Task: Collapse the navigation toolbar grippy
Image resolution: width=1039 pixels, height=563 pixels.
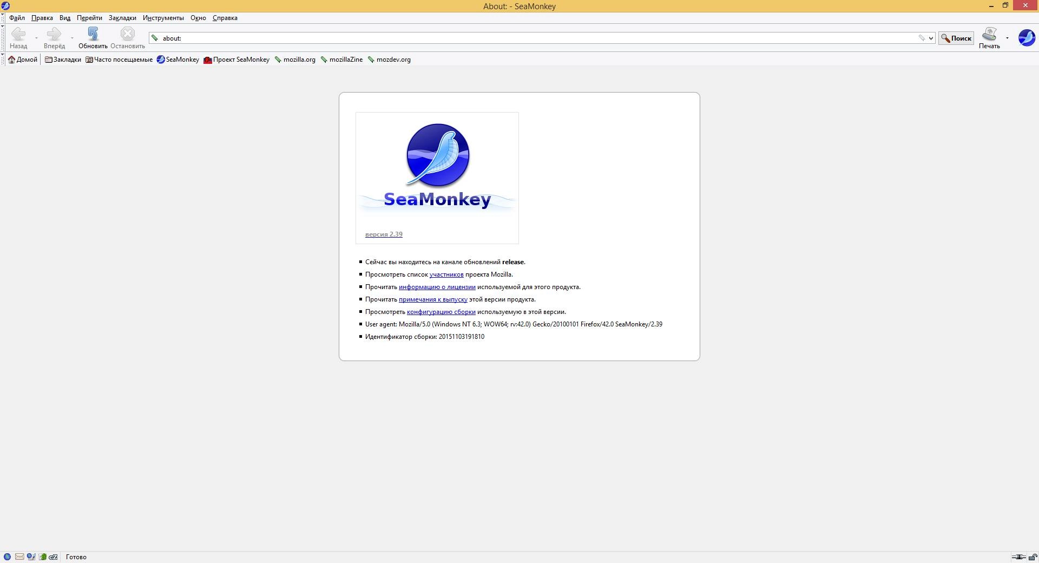Action: pyautogui.click(x=3, y=38)
